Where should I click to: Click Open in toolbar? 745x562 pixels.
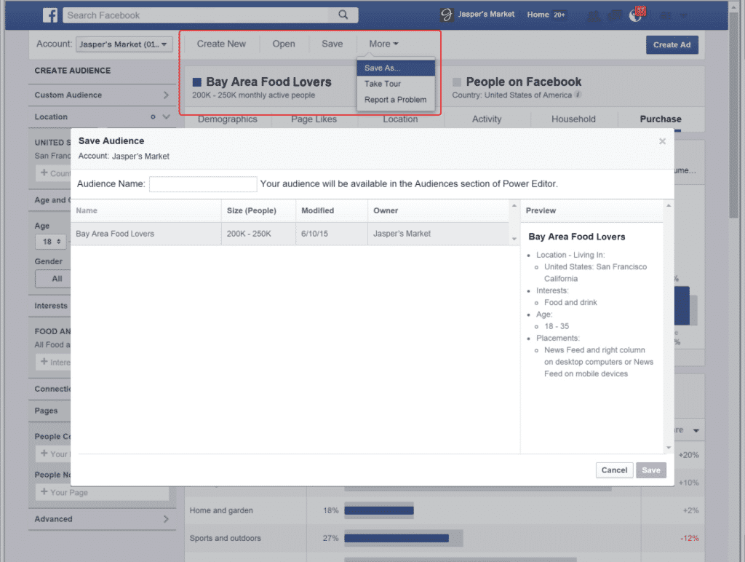pyautogui.click(x=284, y=44)
